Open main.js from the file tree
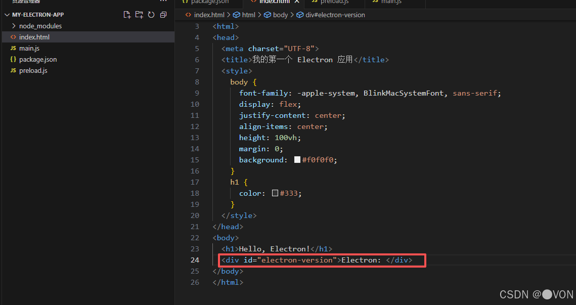 (x=88, y=48)
